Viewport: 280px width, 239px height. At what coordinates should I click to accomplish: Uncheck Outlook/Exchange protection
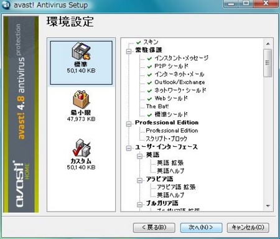pyautogui.click(x=149, y=83)
